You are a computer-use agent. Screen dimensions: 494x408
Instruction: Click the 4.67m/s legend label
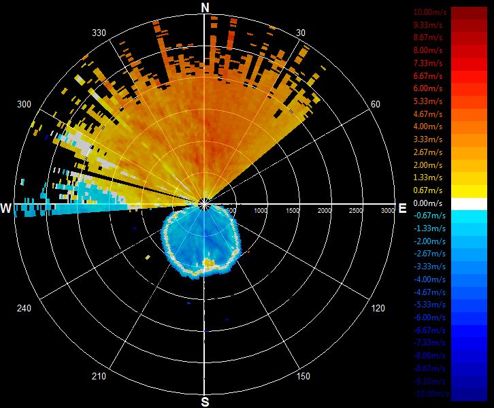pos(428,114)
